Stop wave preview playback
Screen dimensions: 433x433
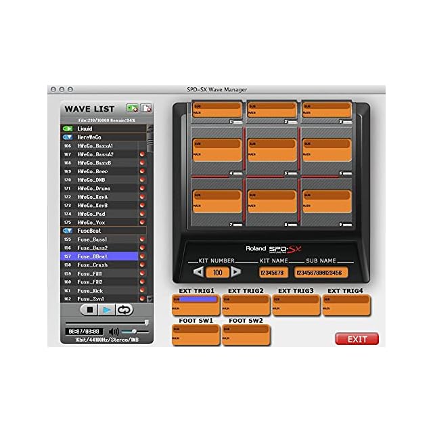pyautogui.click(x=89, y=310)
